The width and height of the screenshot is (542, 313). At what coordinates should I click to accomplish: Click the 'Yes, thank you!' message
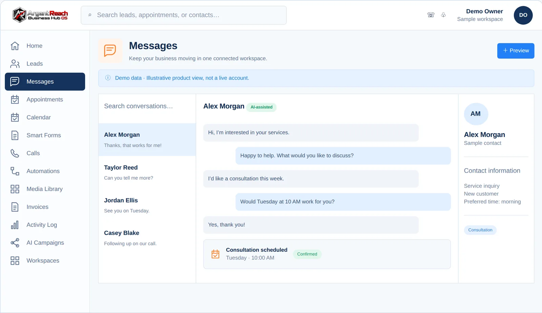[311, 225]
